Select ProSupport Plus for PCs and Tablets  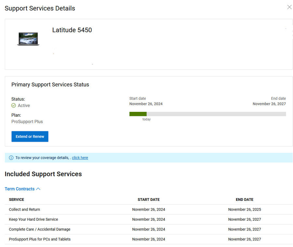(x=40, y=239)
